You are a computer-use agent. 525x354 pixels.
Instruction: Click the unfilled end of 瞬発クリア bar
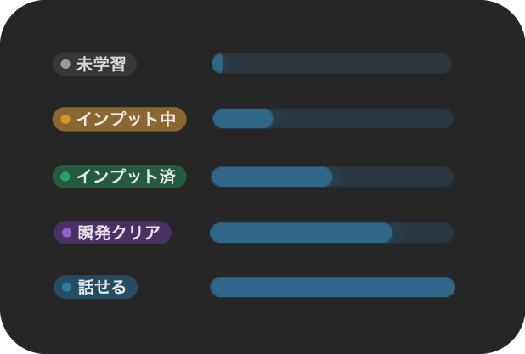click(x=425, y=233)
